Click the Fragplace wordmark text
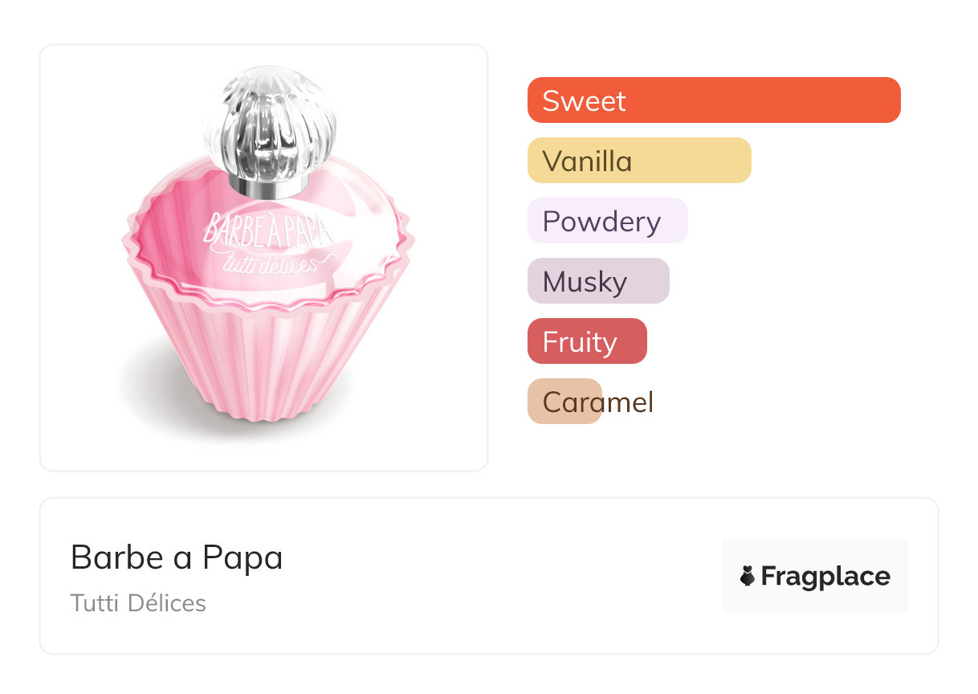 click(825, 577)
